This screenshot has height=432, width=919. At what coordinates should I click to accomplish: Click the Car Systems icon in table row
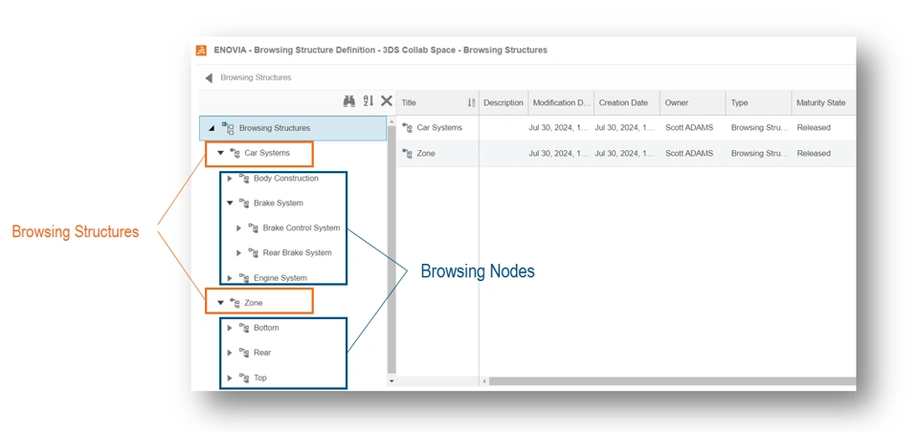click(x=408, y=128)
